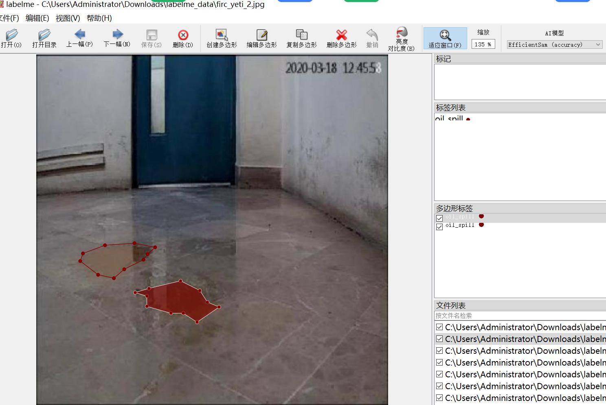
Task: Toggle visibility of first oil_spill polygon
Action: tap(439, 218)
